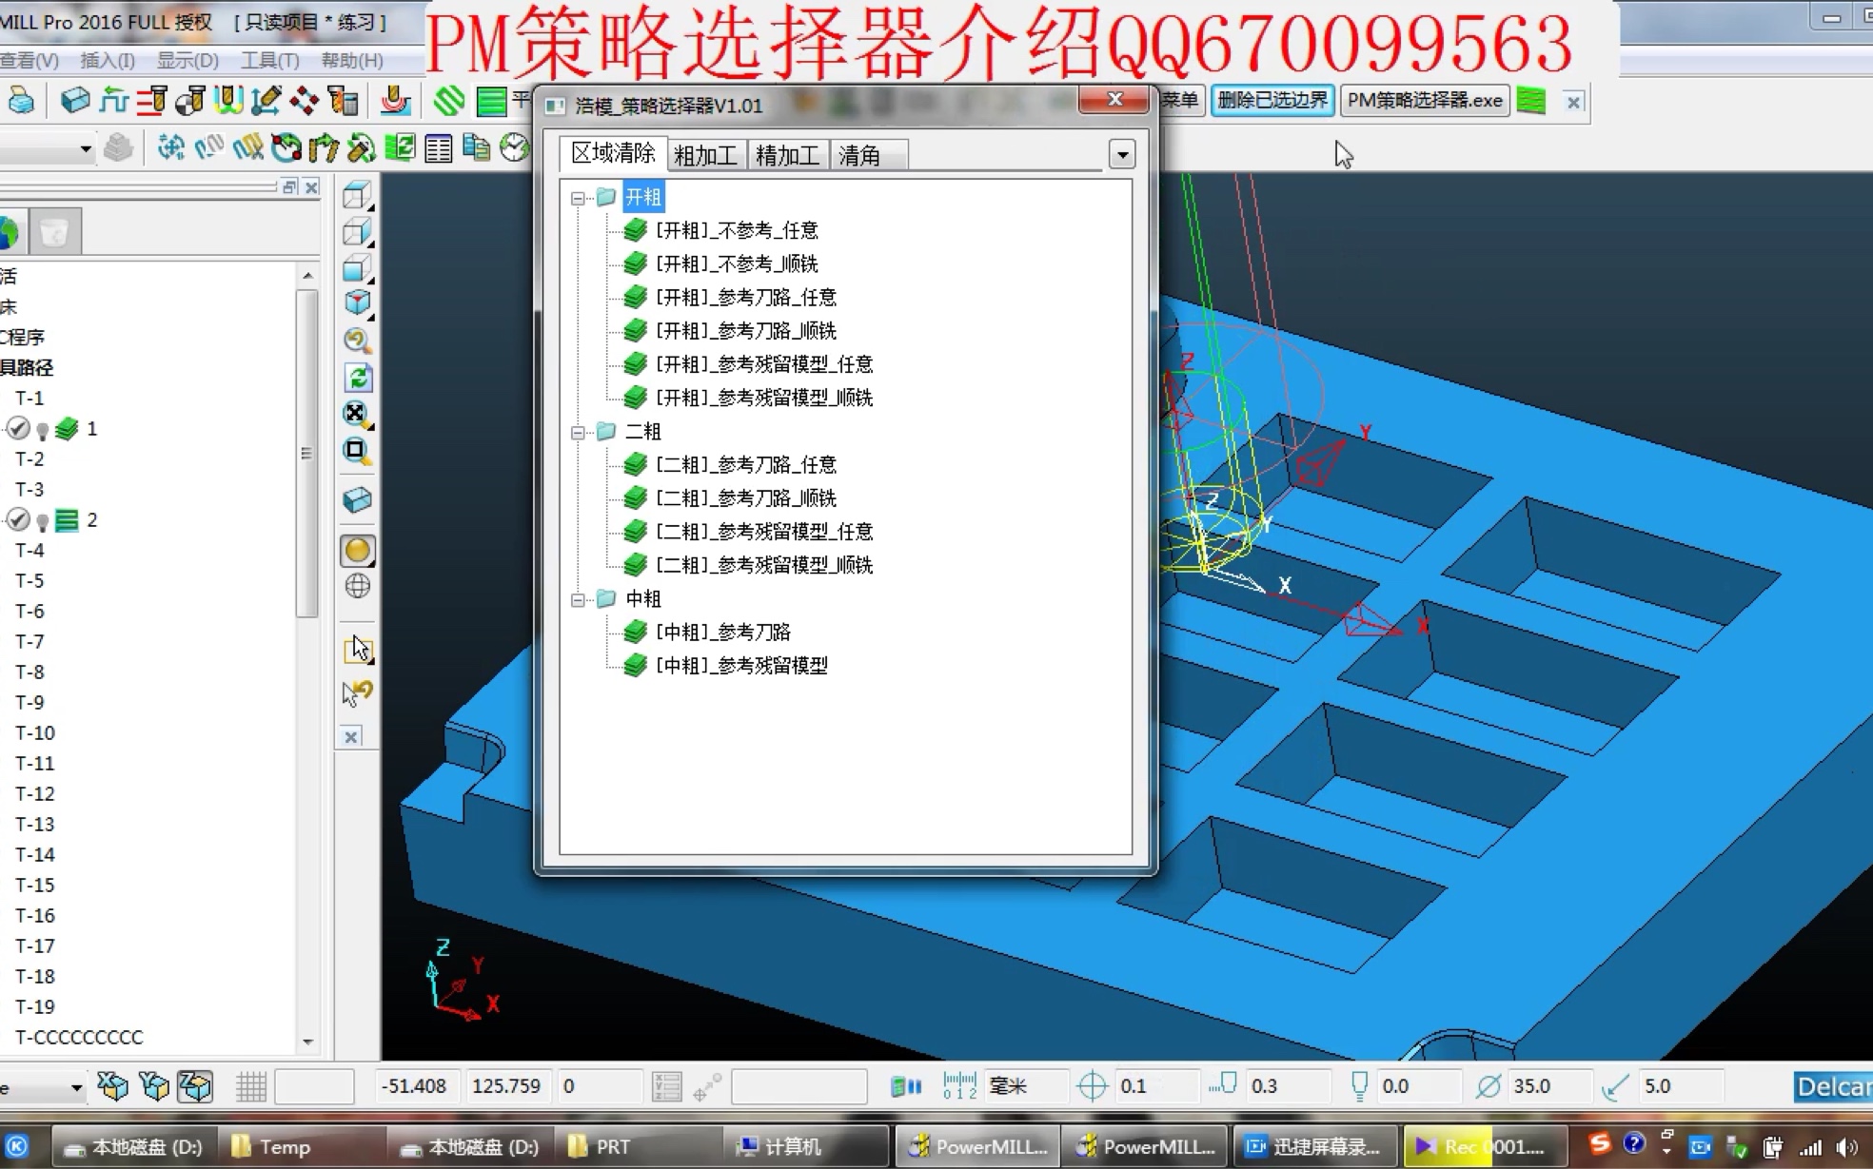Open the 工具(T) menu

pyautogui.click(x=270, y=60)
